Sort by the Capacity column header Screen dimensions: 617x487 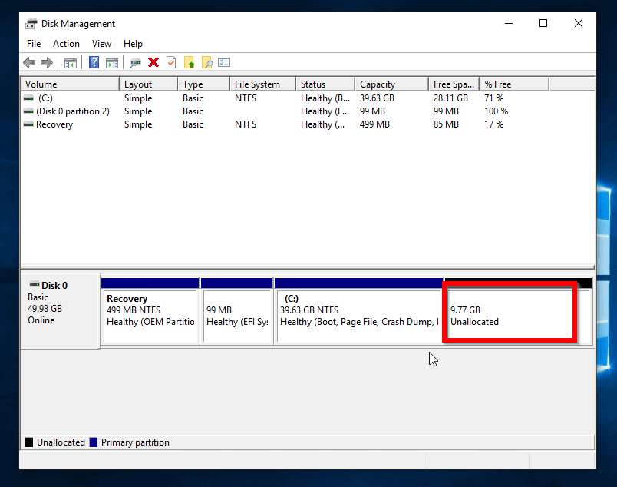pos(391,84)
